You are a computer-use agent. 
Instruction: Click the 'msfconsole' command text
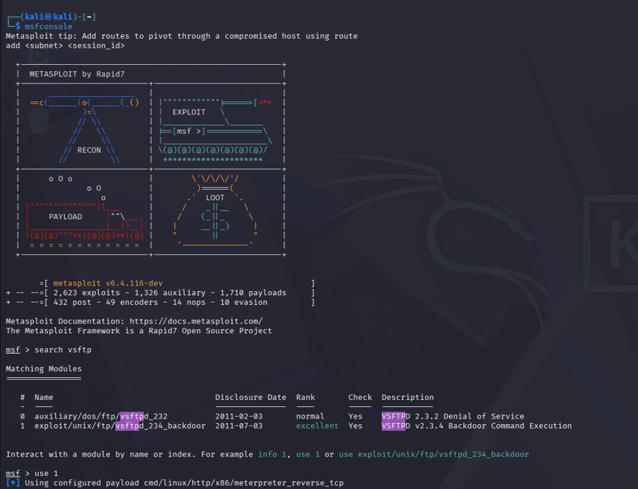pyautogui.click(x=48, y=26)
